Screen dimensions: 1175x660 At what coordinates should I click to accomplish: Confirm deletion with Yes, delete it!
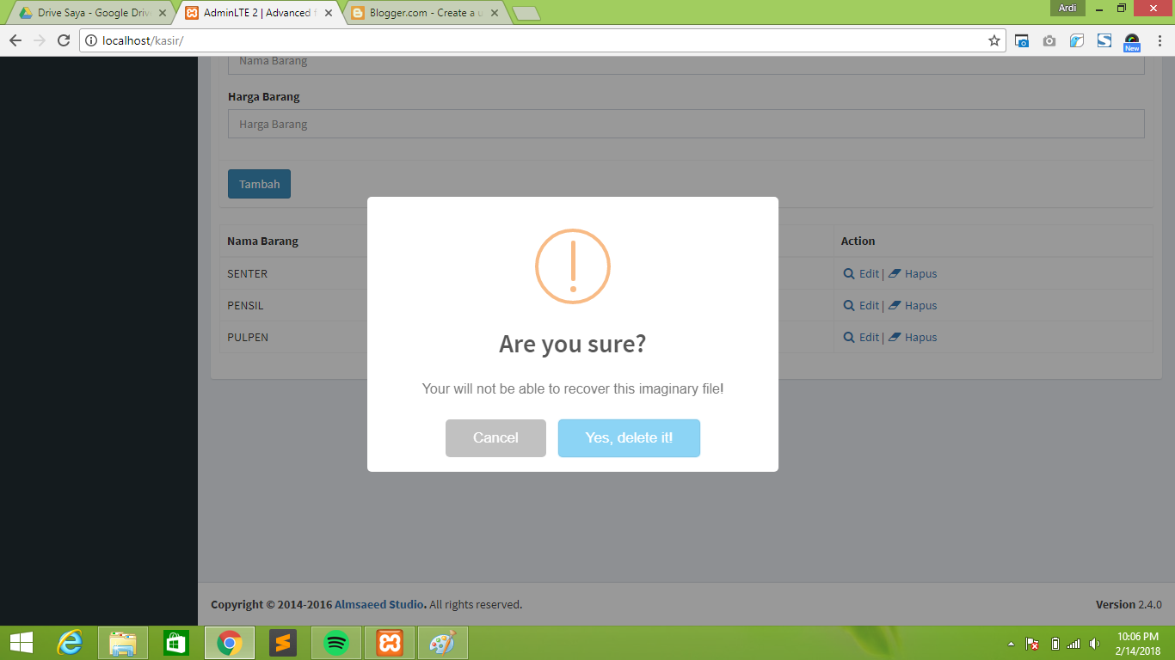click(629, 438)
